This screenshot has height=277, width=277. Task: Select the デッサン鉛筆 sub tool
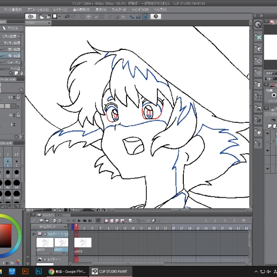point(11,43)
